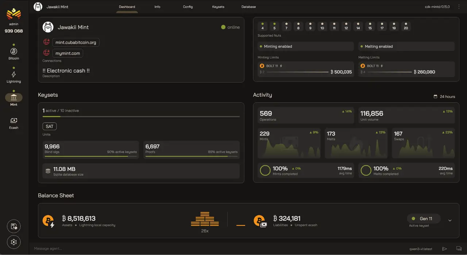Click the Proofs 6,697 card
467x255 pixels.
192,150
